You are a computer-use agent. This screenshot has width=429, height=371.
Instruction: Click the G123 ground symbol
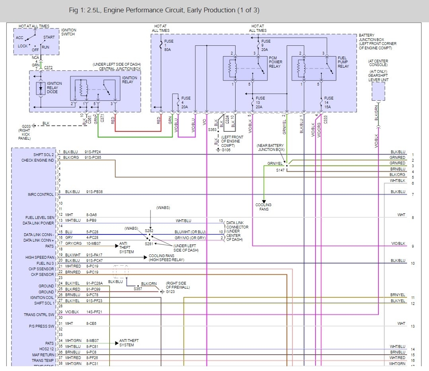pos(162,291)
